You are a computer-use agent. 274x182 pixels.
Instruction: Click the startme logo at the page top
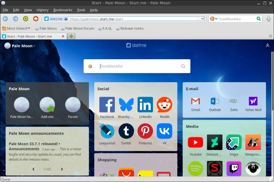click(x=136, y=45)
